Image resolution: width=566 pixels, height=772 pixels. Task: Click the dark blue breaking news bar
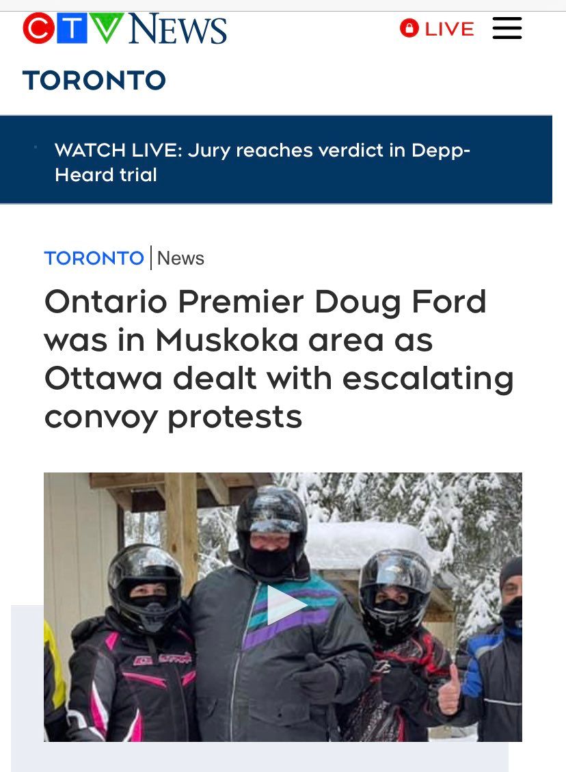(276, 159)
